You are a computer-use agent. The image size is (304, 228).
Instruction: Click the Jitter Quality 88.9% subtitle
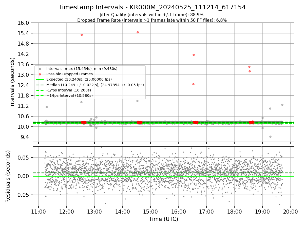click(152, 15)
